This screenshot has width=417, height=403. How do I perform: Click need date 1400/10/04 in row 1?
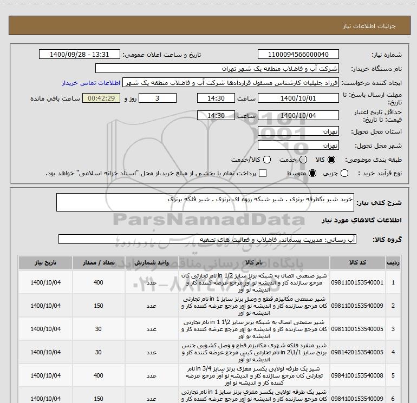click(45, 282)
